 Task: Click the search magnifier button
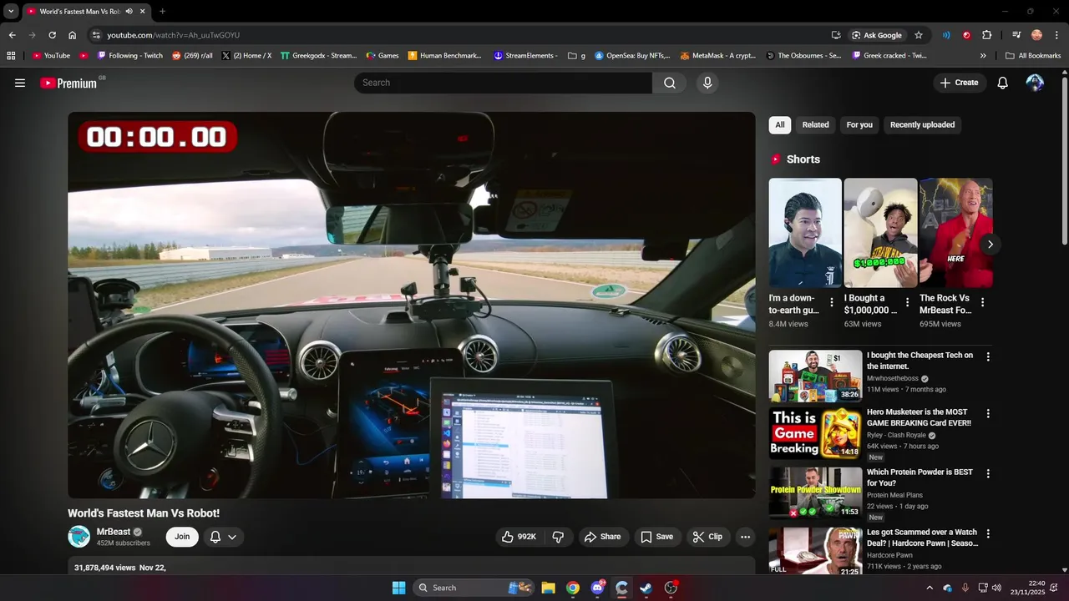[x=670, y=83]
